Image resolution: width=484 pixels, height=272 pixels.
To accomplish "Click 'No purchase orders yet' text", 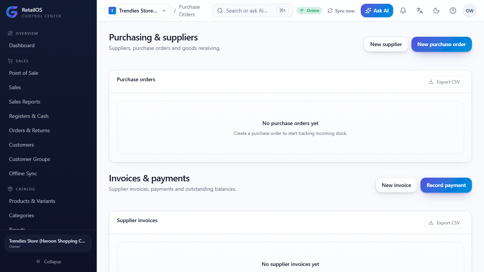I will tap(290, 123).
